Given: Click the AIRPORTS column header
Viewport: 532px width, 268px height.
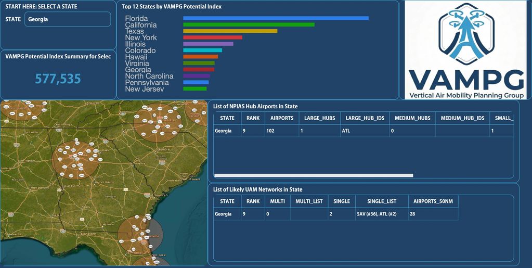Looking at the screenshot, I should [x=282, y=118].
